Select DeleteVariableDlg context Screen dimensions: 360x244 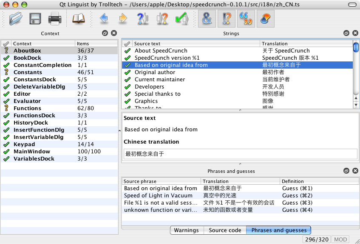tap(59, 87)
